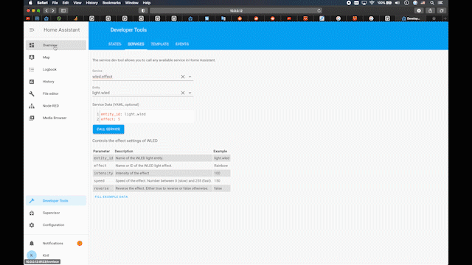Open the Media Browser icon
The height and width of the screenshot is (265, 472).
pyautogui.click(x=32, y=118)
